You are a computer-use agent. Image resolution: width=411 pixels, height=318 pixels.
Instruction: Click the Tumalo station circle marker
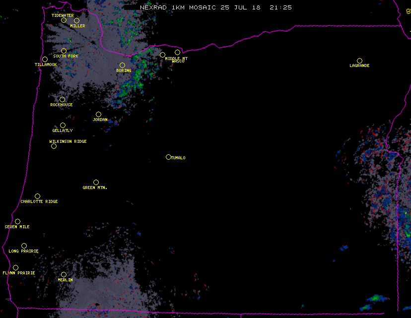pos(168,157)
